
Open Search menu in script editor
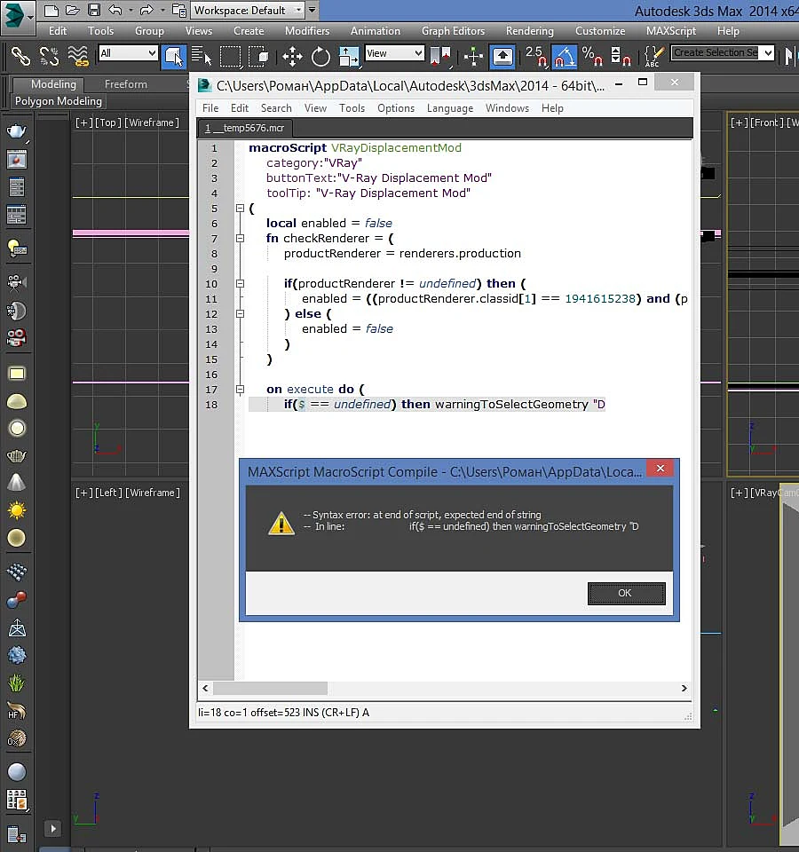point(276,108)
